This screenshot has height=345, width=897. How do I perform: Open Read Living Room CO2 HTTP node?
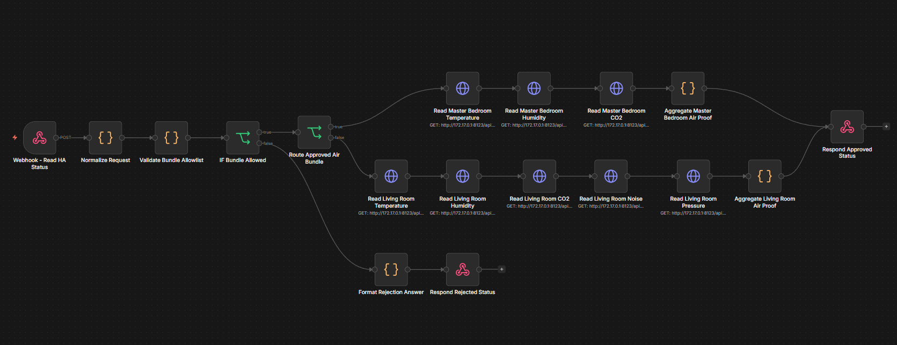(x=539, y=177)
